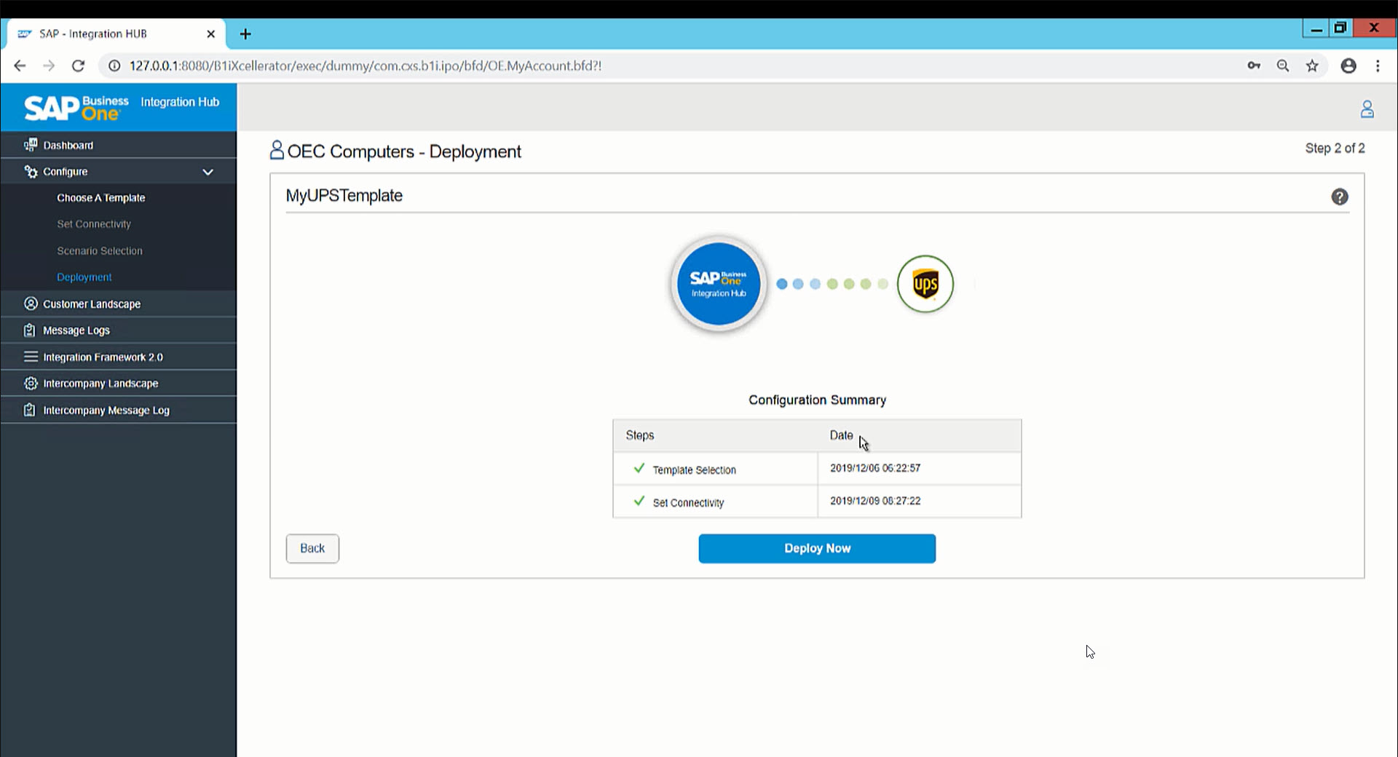The image size is (1398, 757).
Task: Go to Scenario Selection step
Action: pyautogui.click(x=100, y=250)
